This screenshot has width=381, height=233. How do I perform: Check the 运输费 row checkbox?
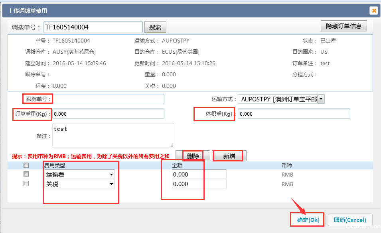point(26,174)
